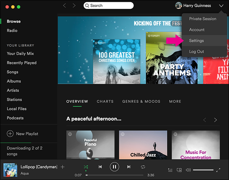
Task: Seek within the song progress bar
Action: pos(114,175)
